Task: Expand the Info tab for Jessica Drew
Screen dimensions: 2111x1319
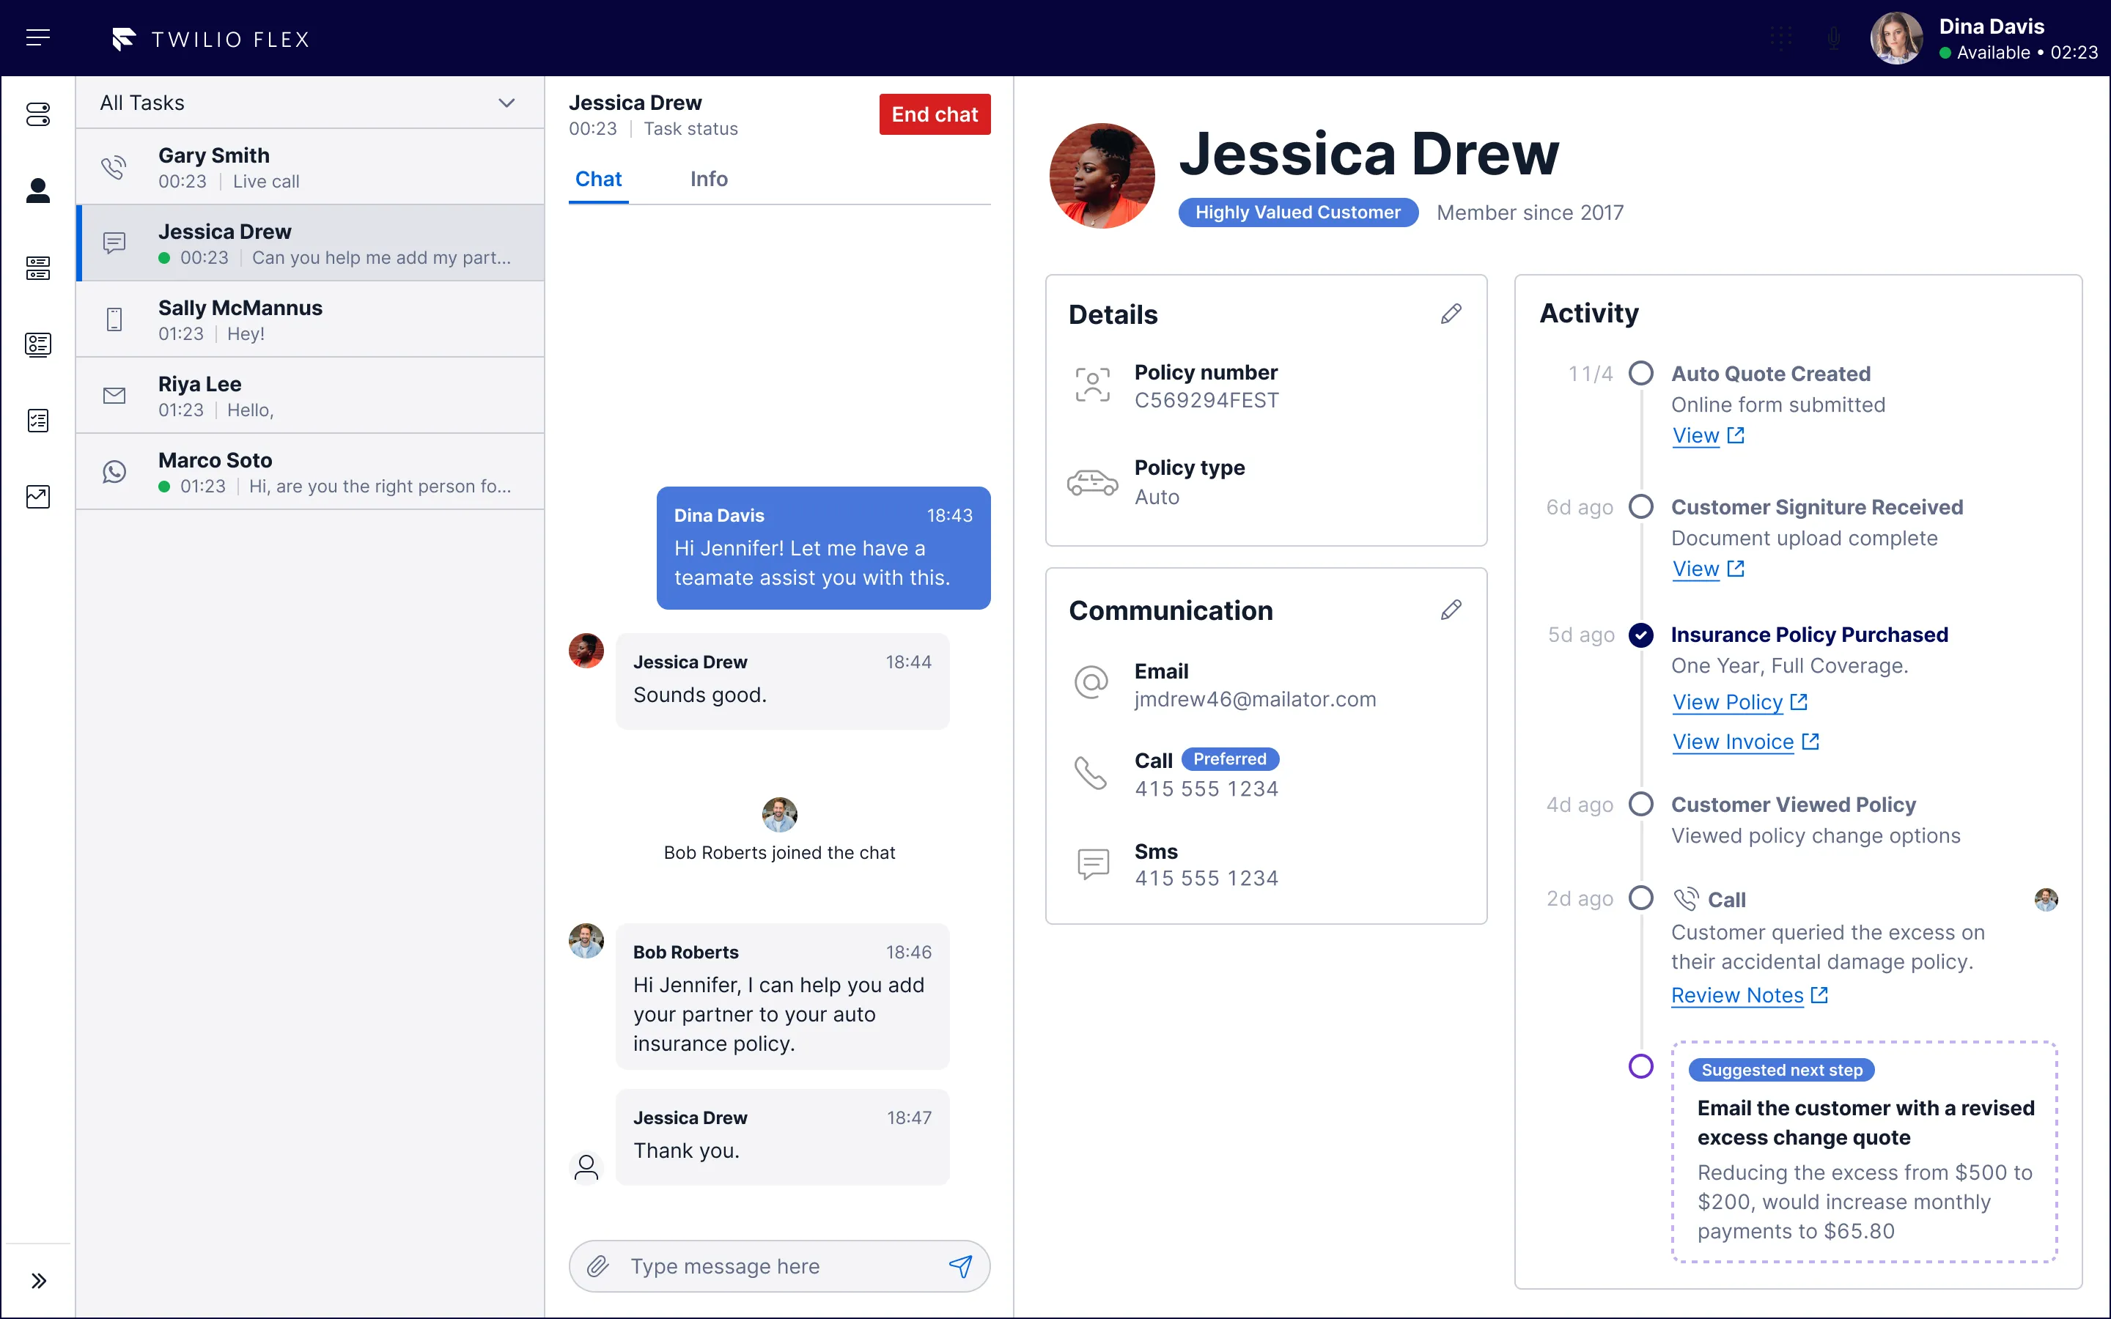Action: 708,178
